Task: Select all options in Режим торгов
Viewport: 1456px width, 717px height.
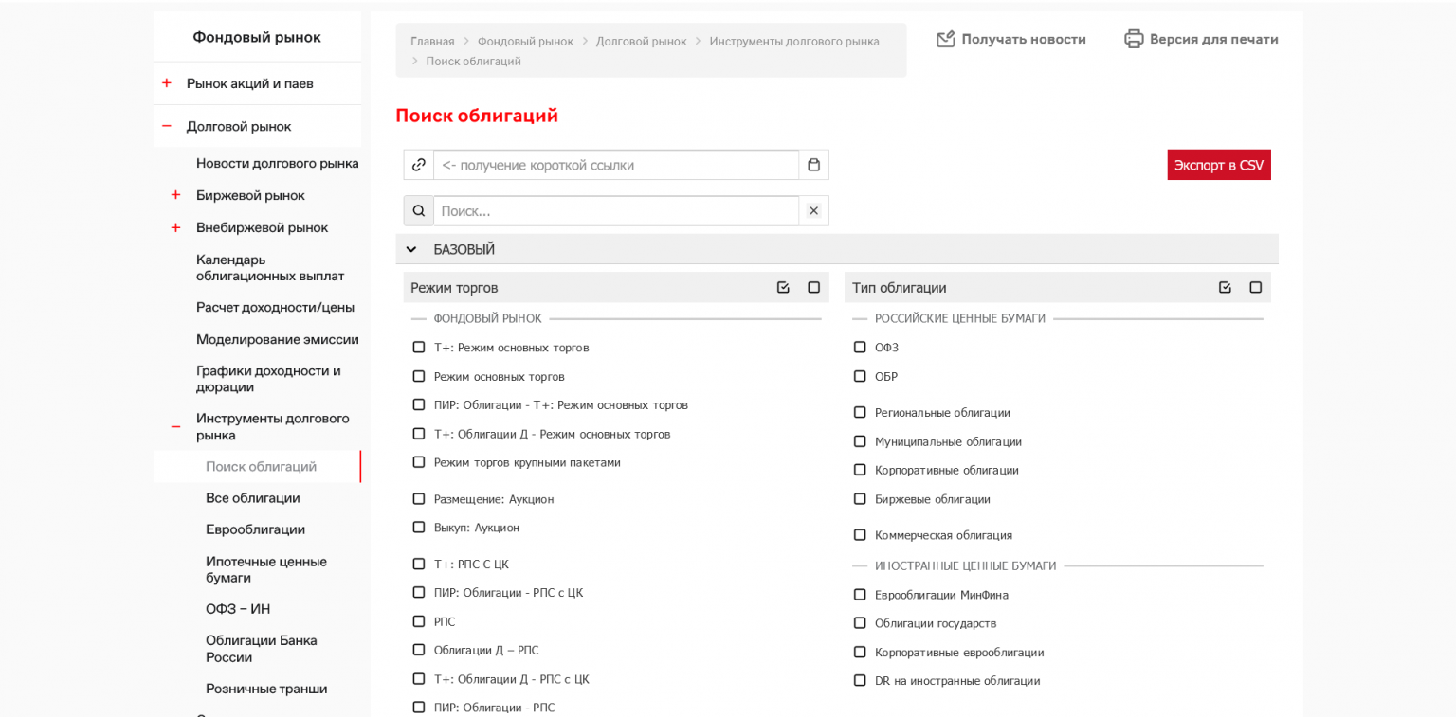Action: point(783,287)
